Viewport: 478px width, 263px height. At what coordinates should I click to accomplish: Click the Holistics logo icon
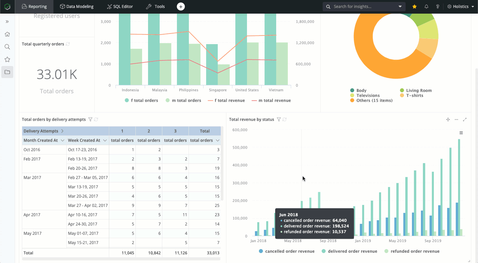tap(7, 7)
